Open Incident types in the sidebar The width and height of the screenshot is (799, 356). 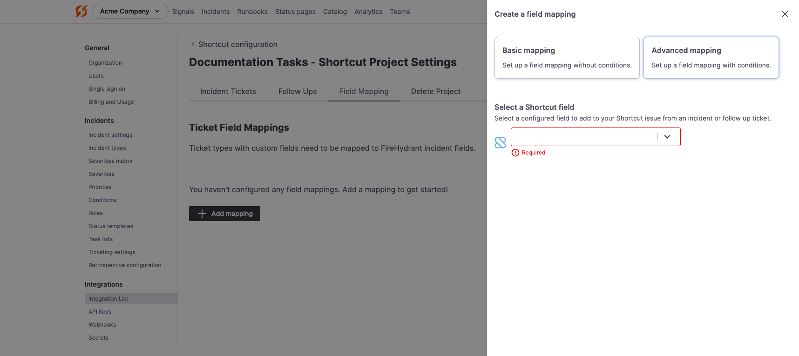pyautogui.click(x=107, y=148)
